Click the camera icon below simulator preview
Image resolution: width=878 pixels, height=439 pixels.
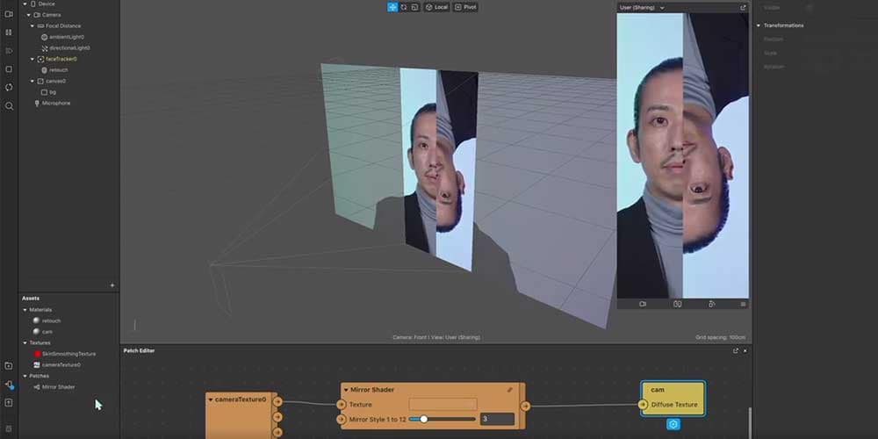(x=643, y=304)
